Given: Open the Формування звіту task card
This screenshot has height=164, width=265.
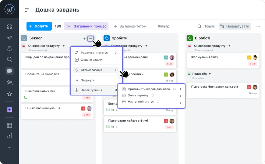Looking at the screenshot, I should click(223, 60).
